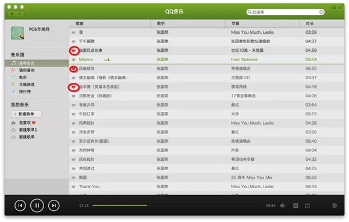Like the song Monica
The width and height of the screenshot is (349, 222).
coord(73,60)
